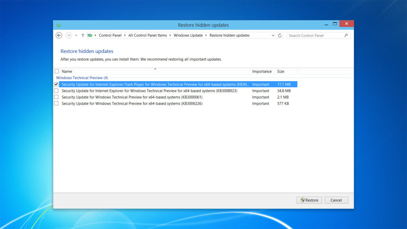The height and width of the screenshot is (229, 407).
Task: Click Restore hidden updates breadcrumb
Action: [x=230, y=35]
